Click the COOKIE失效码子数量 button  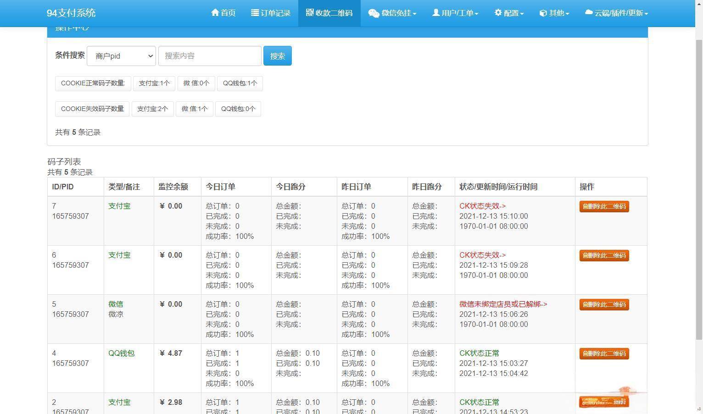coord(92,109)
